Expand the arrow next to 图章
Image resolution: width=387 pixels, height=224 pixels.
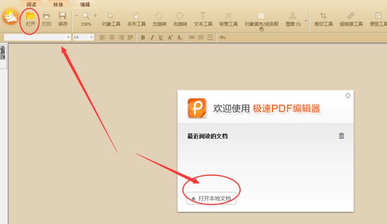pos(306,21)
